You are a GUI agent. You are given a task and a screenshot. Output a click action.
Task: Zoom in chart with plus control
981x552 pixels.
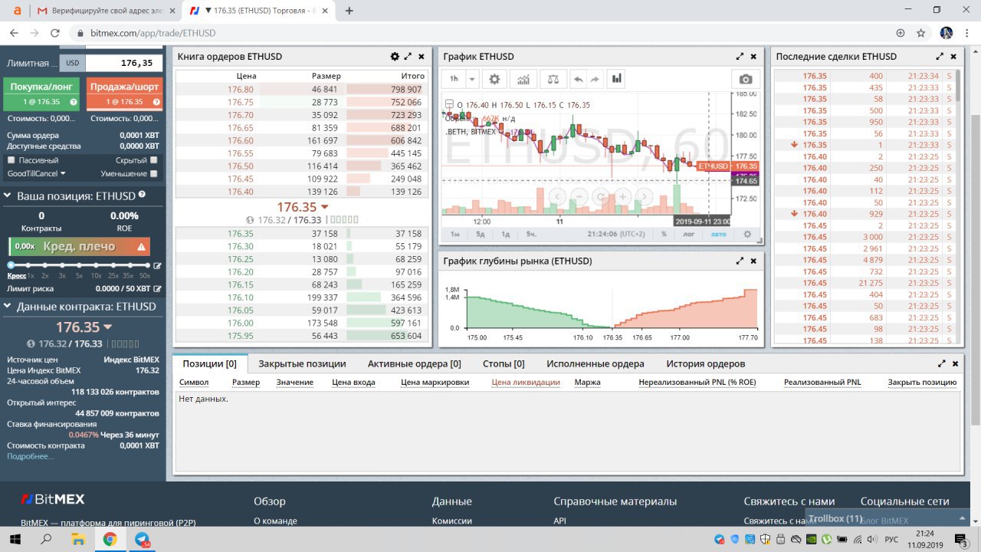coord(623,197)
